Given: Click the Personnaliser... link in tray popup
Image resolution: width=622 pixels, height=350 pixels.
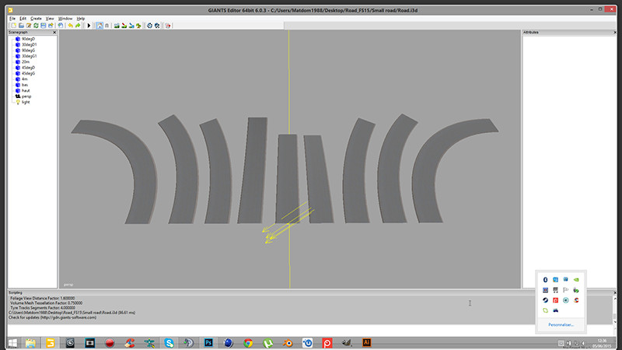Looking at the screenshot, I should point(561,324).
